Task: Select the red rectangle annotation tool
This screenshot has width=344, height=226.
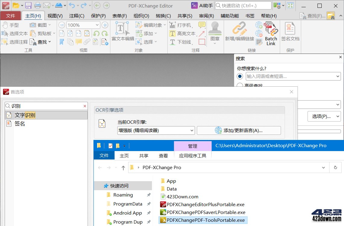Action: [x=202, y=42]
